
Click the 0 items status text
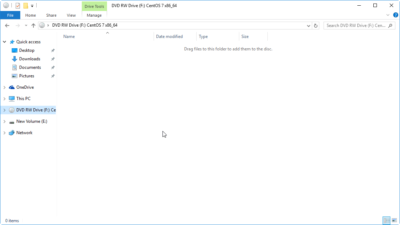(12, 221)
